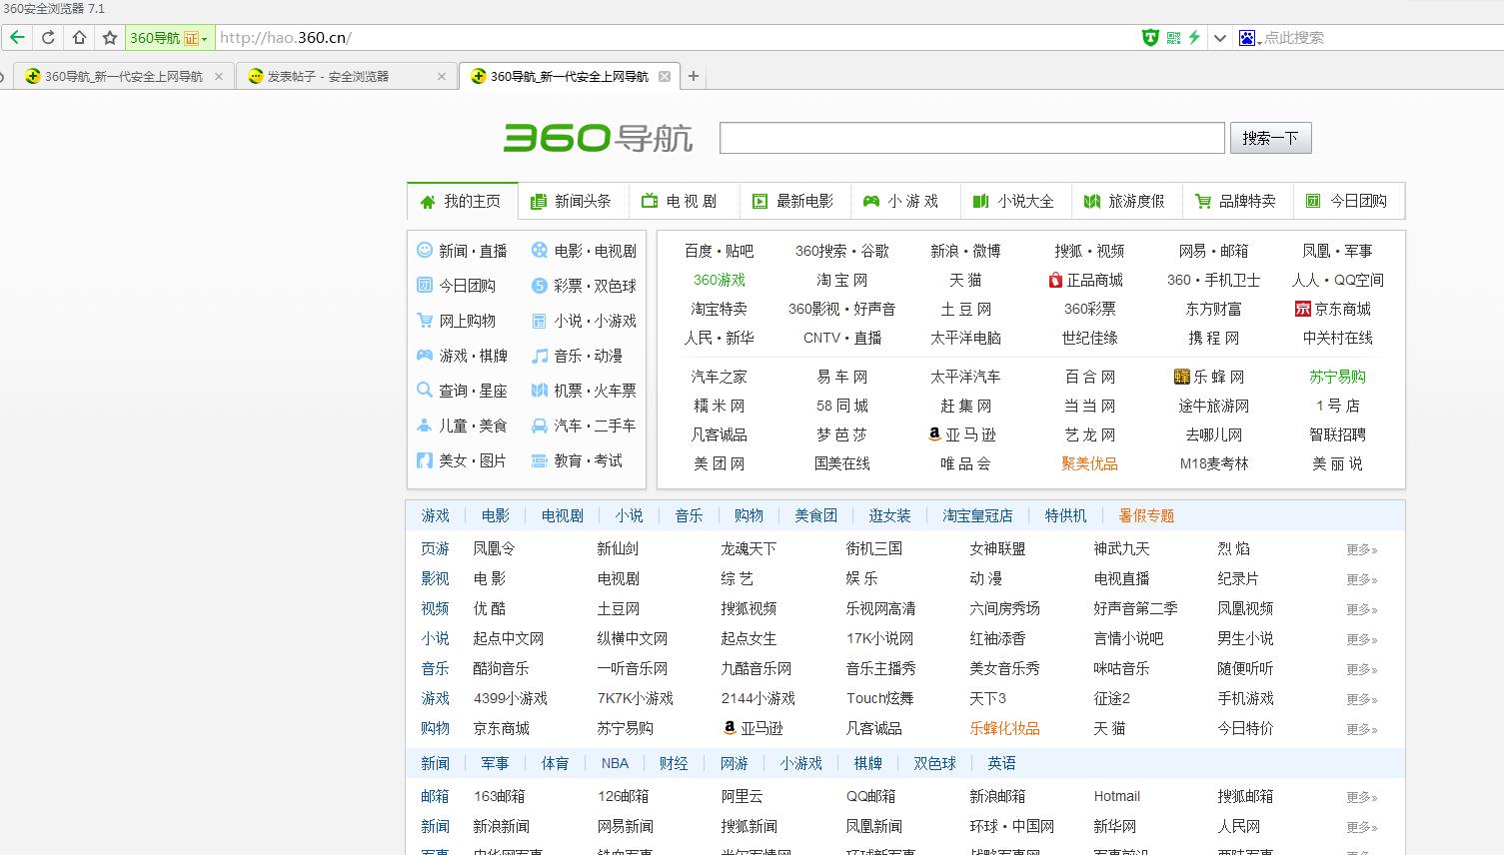Click the 搜索一下 button
Screen dimensions: 1504x855
tap(1270, 138)
